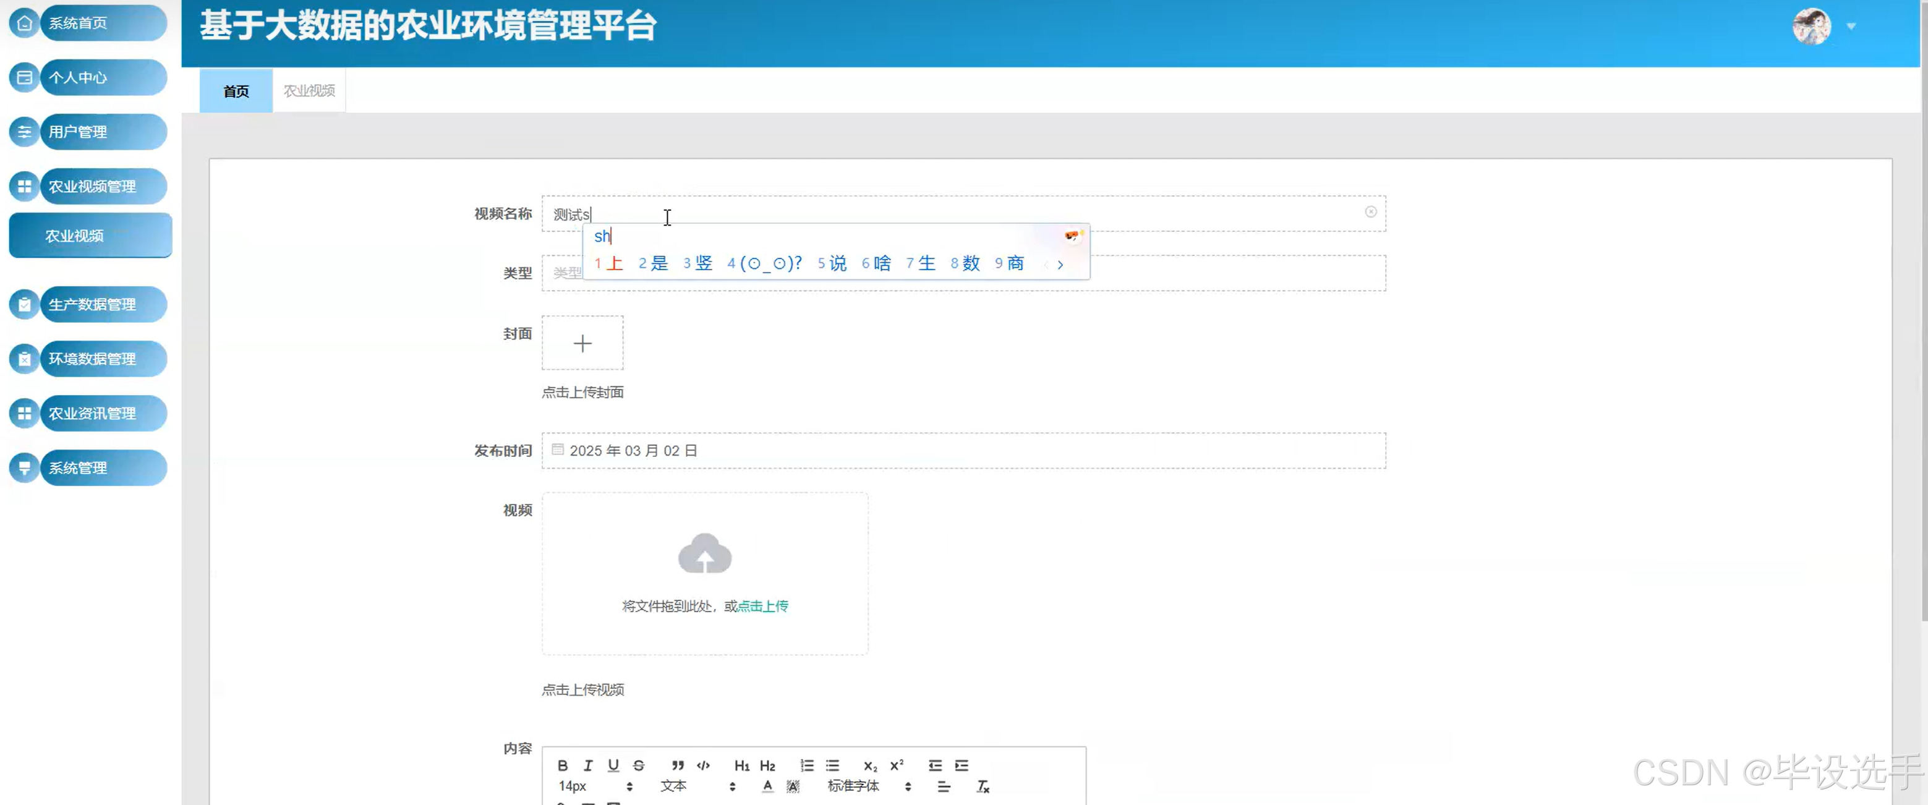Open the user avatar dropdown arrow
The image size is (1928, 805).
[1850, 25]
